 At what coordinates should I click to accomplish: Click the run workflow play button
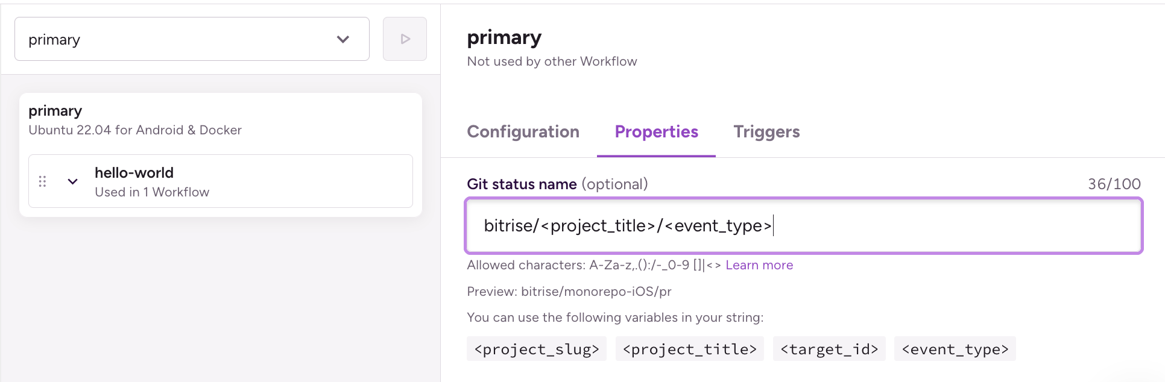pyautogui.click(x=405, y=39)
